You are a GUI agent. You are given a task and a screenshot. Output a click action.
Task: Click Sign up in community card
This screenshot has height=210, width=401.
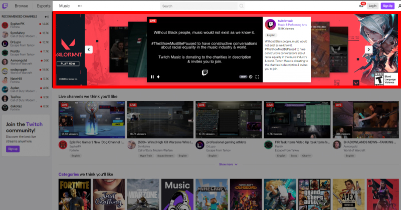(x=13, y=149)
